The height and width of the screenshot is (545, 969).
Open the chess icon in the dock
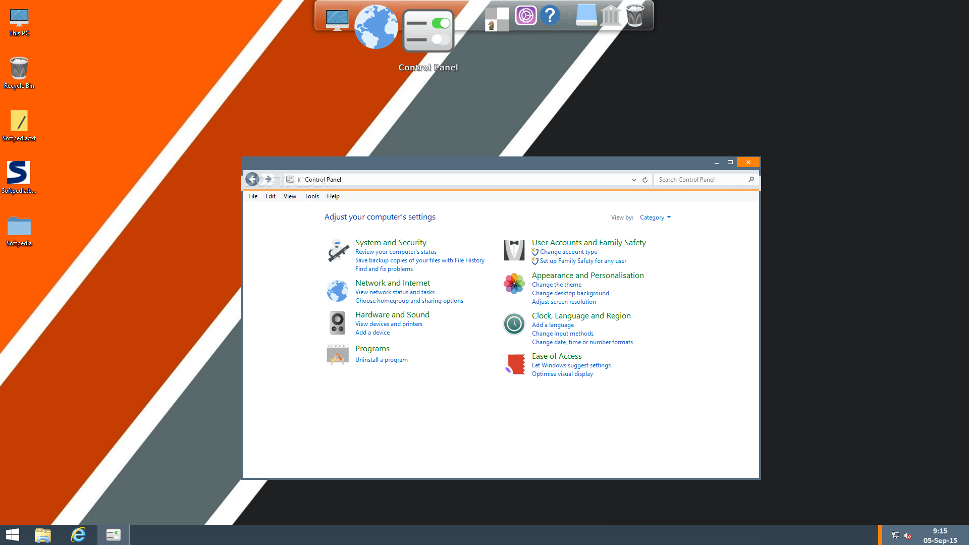point(497,19)
